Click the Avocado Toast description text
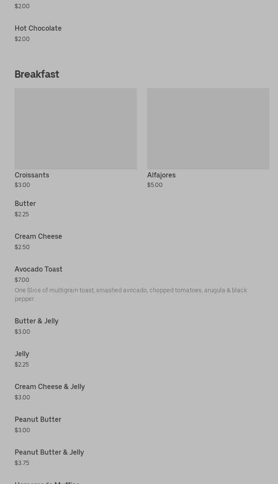This screenshot has height=484, width=278. [131, 294]
